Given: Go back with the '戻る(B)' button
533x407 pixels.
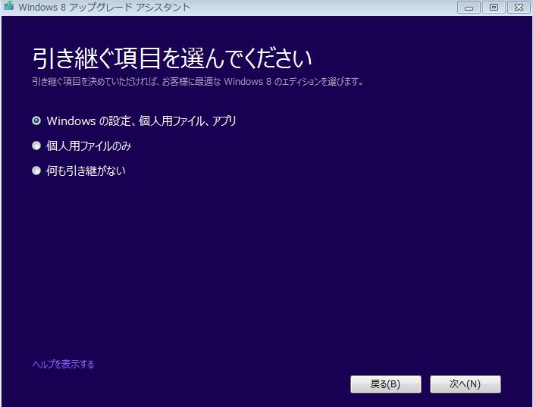Looking at the screenshot, I should pos(385,384).
